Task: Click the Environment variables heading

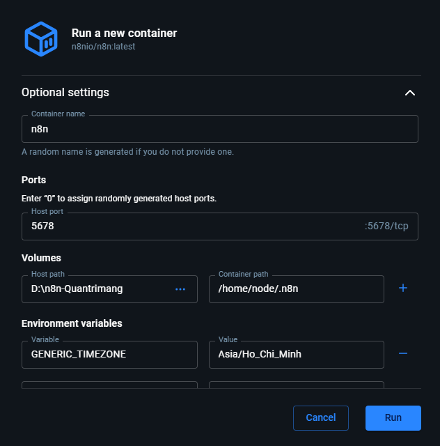Action: (x=72, y=323)
